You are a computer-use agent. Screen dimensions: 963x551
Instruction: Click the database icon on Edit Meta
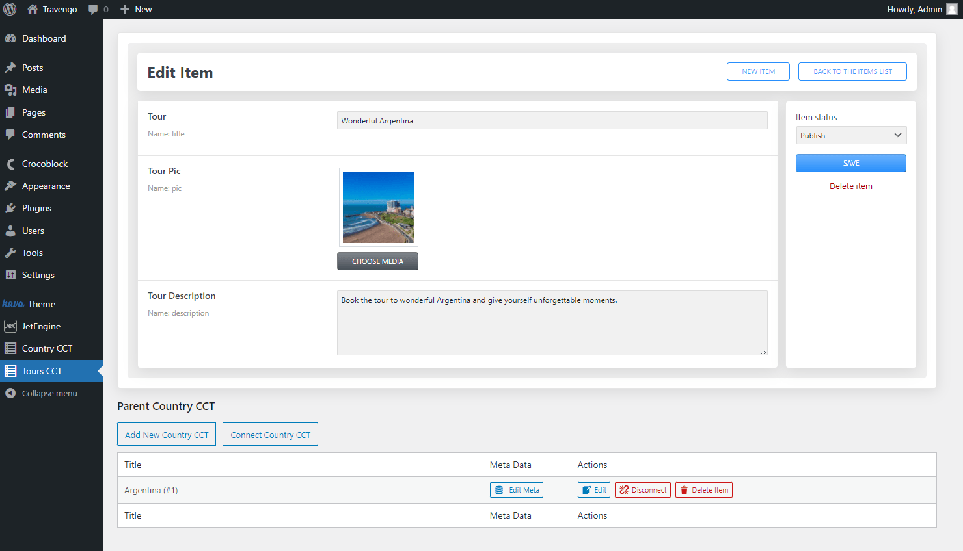[499, 490]
